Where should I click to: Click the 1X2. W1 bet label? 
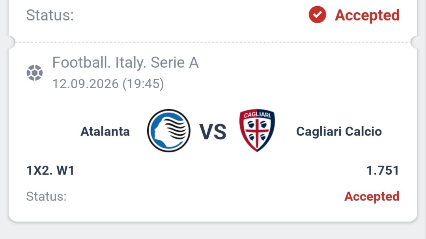pyautogui.click(x=50, y=170)
